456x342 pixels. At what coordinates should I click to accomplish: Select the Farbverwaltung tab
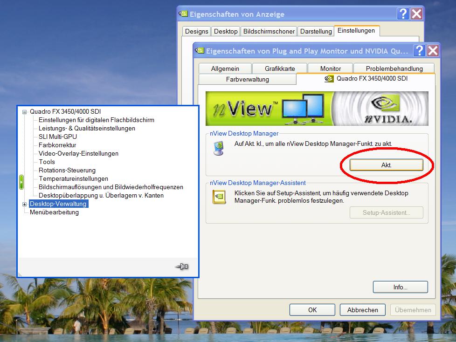click(x=248, y=79)
